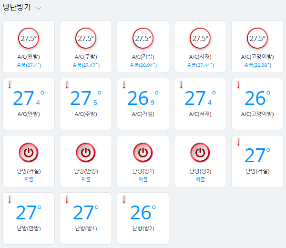Click thermometer icon on A/C(주방) sensor card
The image size is (286, 248).
pyautogui.click(x=67, y=85)
